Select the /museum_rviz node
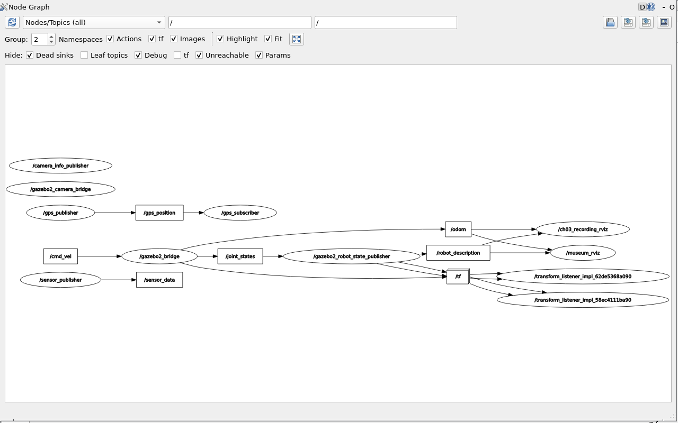678x423 pixels. [583, 253]
